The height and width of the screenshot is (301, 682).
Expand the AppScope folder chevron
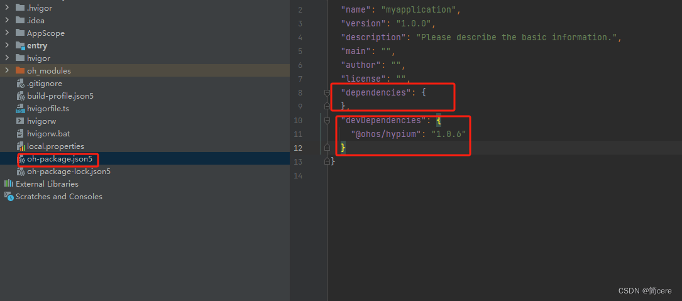[7, 33]
